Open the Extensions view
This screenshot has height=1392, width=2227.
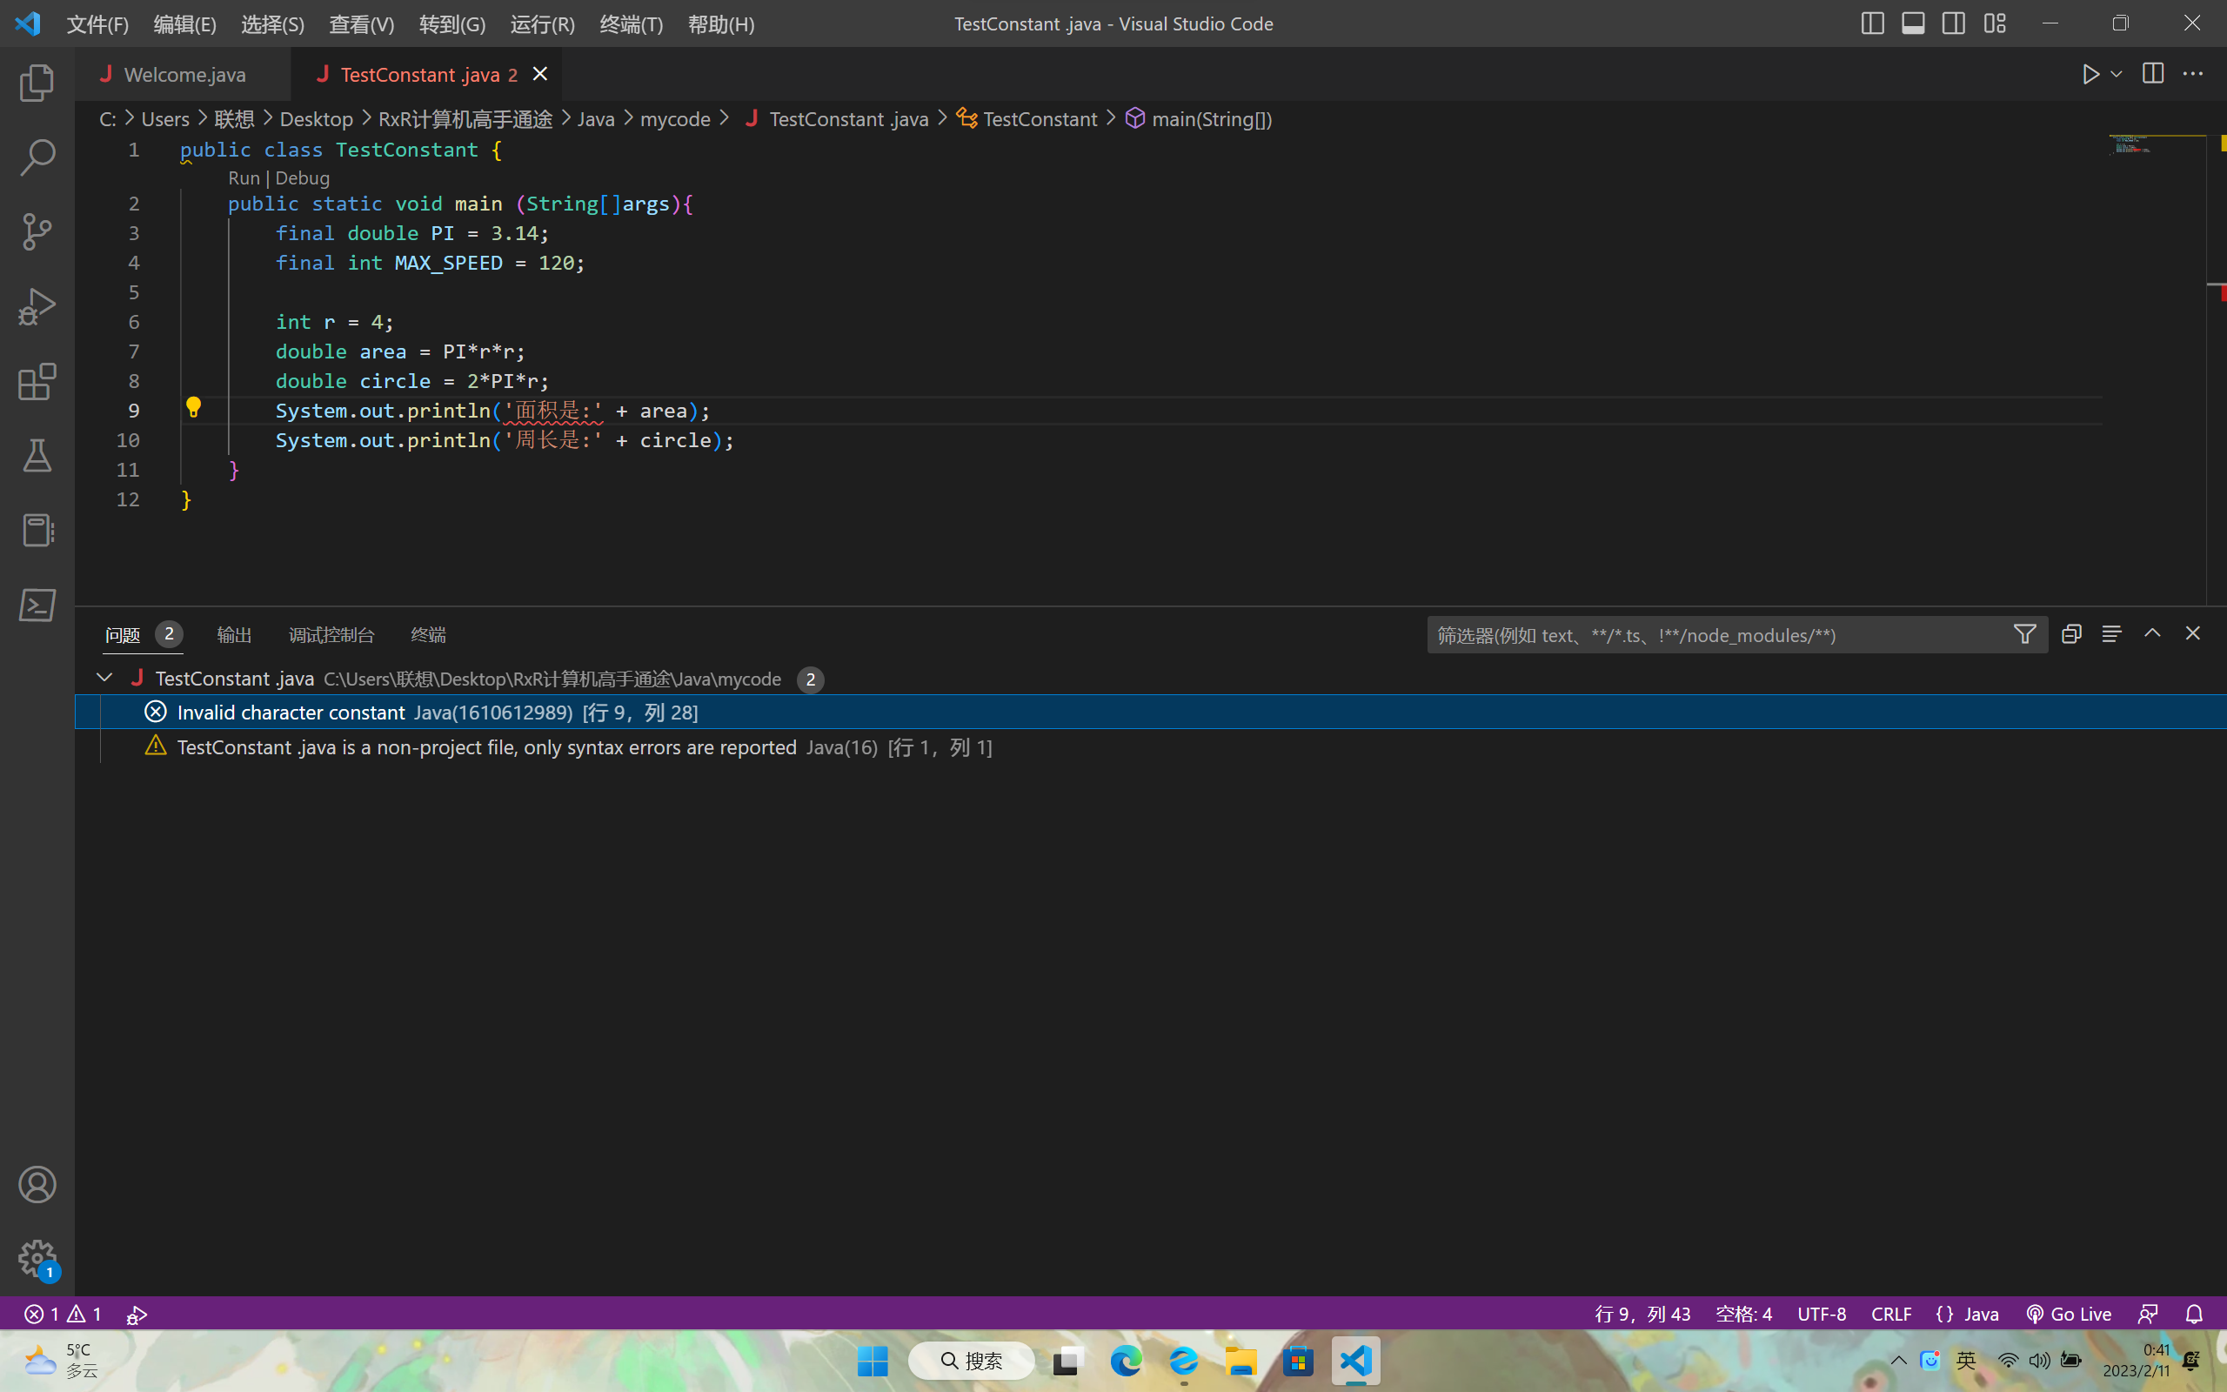[x=37, y=381]
